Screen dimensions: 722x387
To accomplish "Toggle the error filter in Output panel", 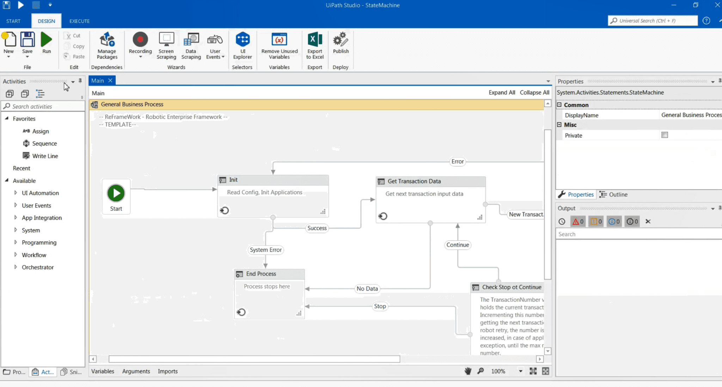I will 577,222.
